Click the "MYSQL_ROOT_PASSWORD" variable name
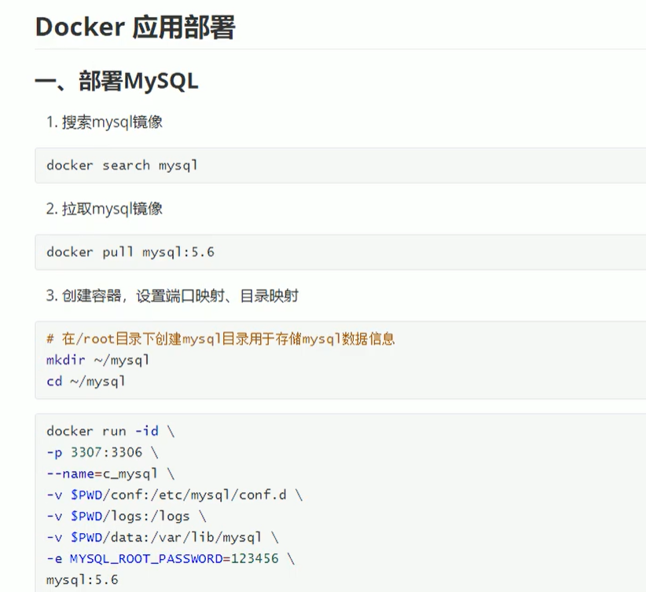The image size is (646, 592). 141,558
